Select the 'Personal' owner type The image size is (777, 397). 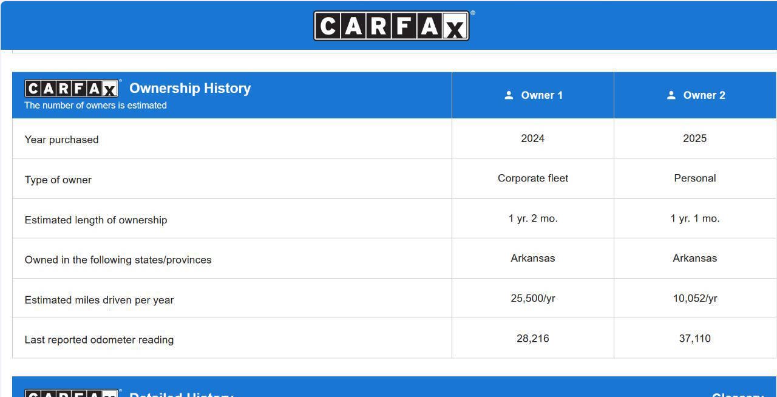tap(695, 178)
